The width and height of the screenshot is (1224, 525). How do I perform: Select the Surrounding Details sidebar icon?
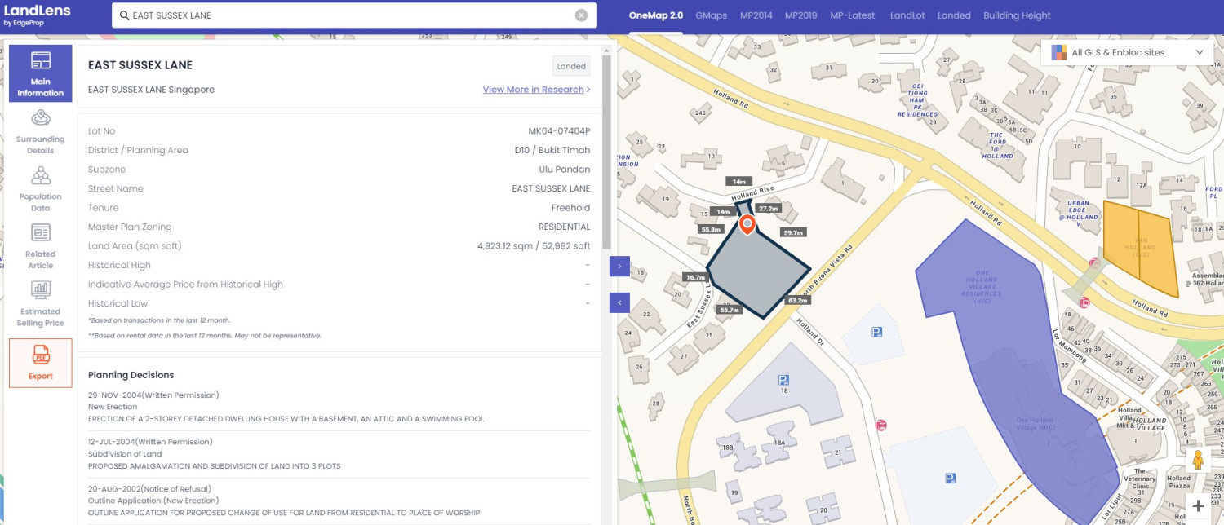click(41, 130)
